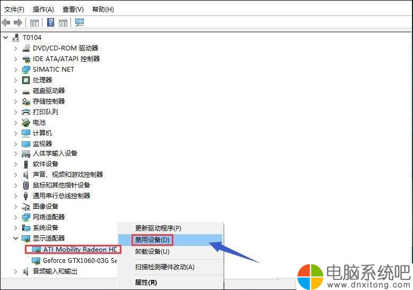Select the Geforce GTX1060-03G device
413x290 pixels.
(x=80, y=261)
